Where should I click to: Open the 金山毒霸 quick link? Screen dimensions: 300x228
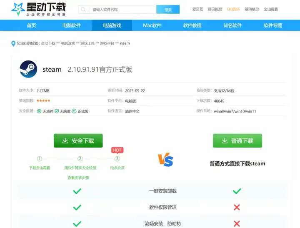click(x=271, y=9)
